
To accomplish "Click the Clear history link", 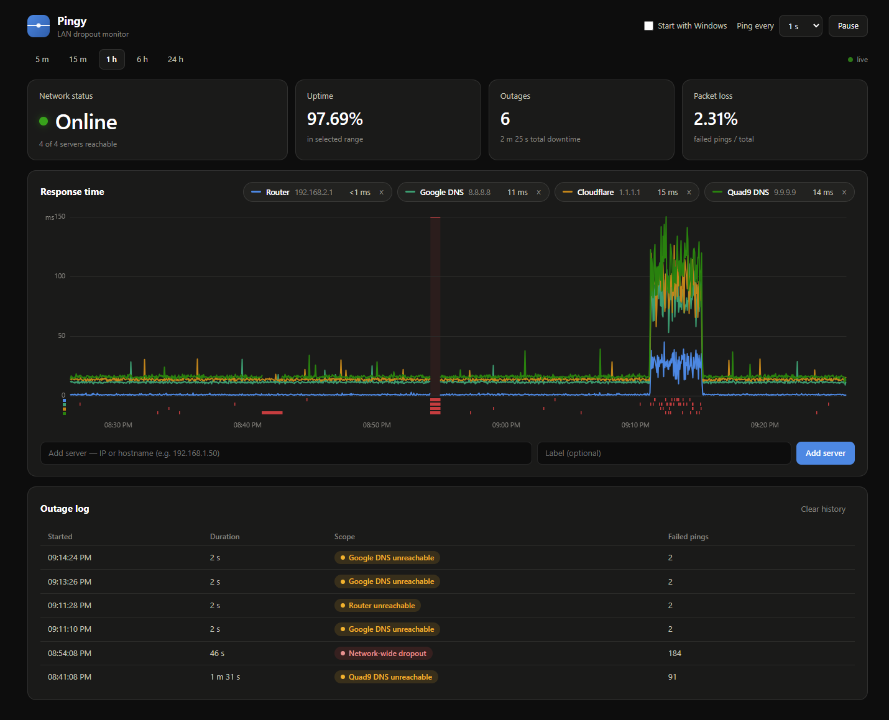I will pos(823,509).
